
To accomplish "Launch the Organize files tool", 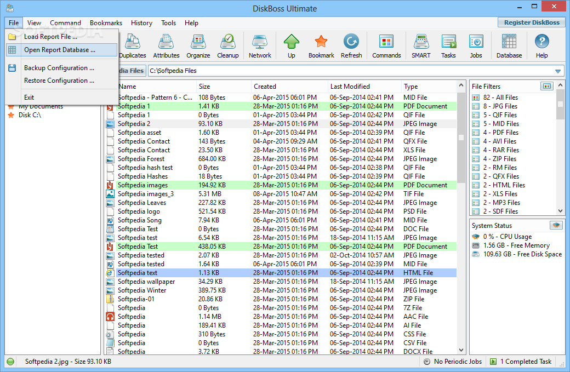I will point(198,46).
